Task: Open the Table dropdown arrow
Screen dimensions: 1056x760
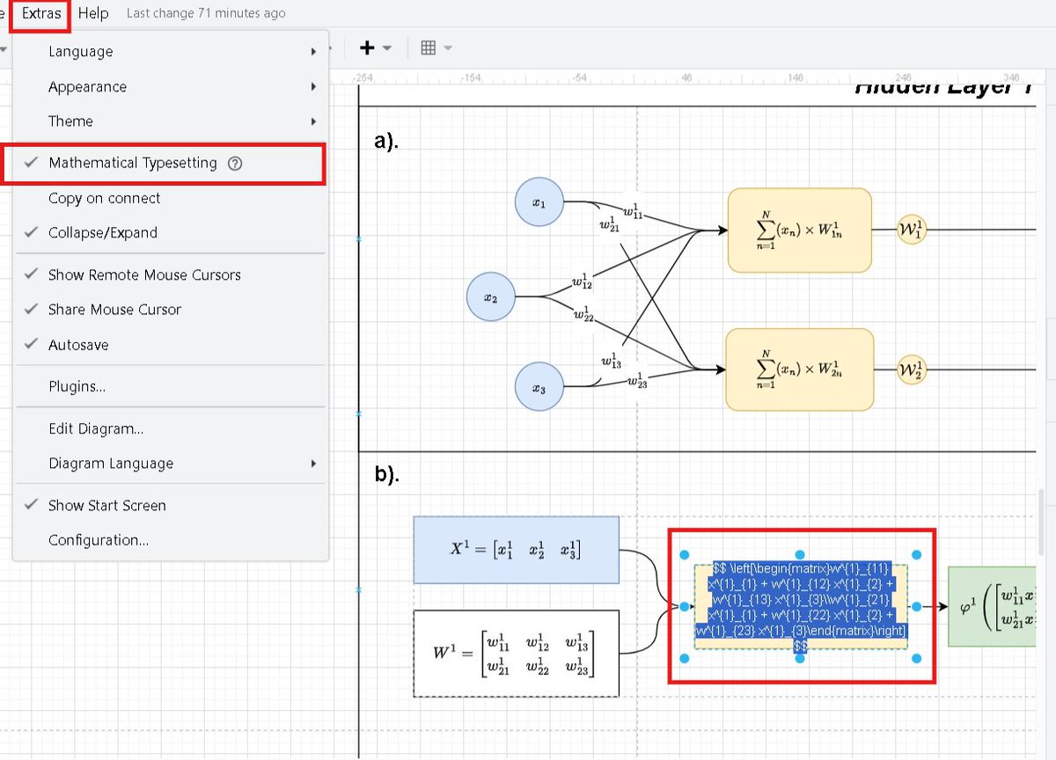Action: click(448, 48)
